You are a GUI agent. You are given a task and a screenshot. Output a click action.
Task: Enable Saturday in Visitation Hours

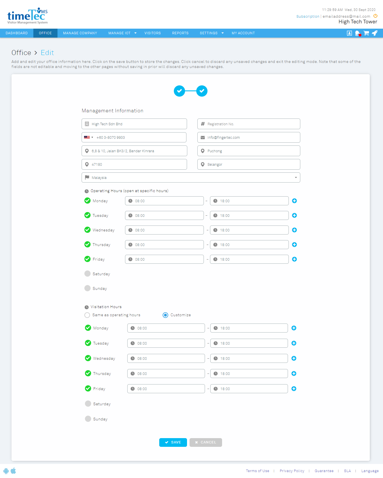88,404
